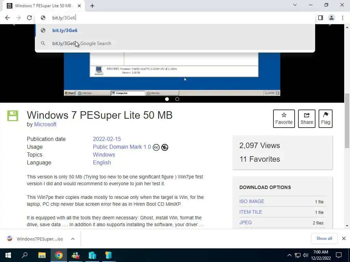This screenshot has width=350, height=262.
Task: Click the Favorite star button
Action: [x=284, y=119]
